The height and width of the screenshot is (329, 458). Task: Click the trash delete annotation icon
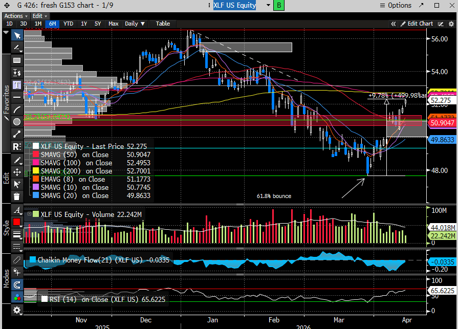tap(17, 196)
